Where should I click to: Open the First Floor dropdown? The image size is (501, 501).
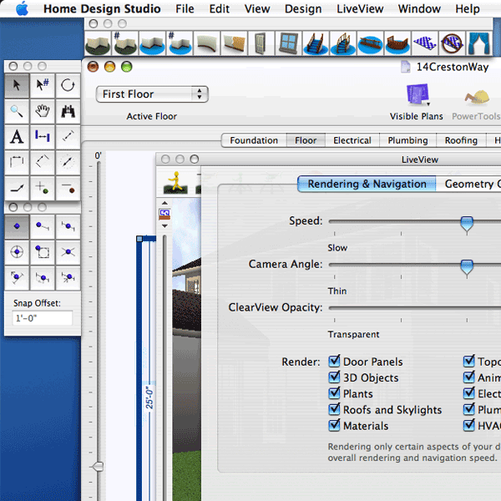tap(152, 94)
